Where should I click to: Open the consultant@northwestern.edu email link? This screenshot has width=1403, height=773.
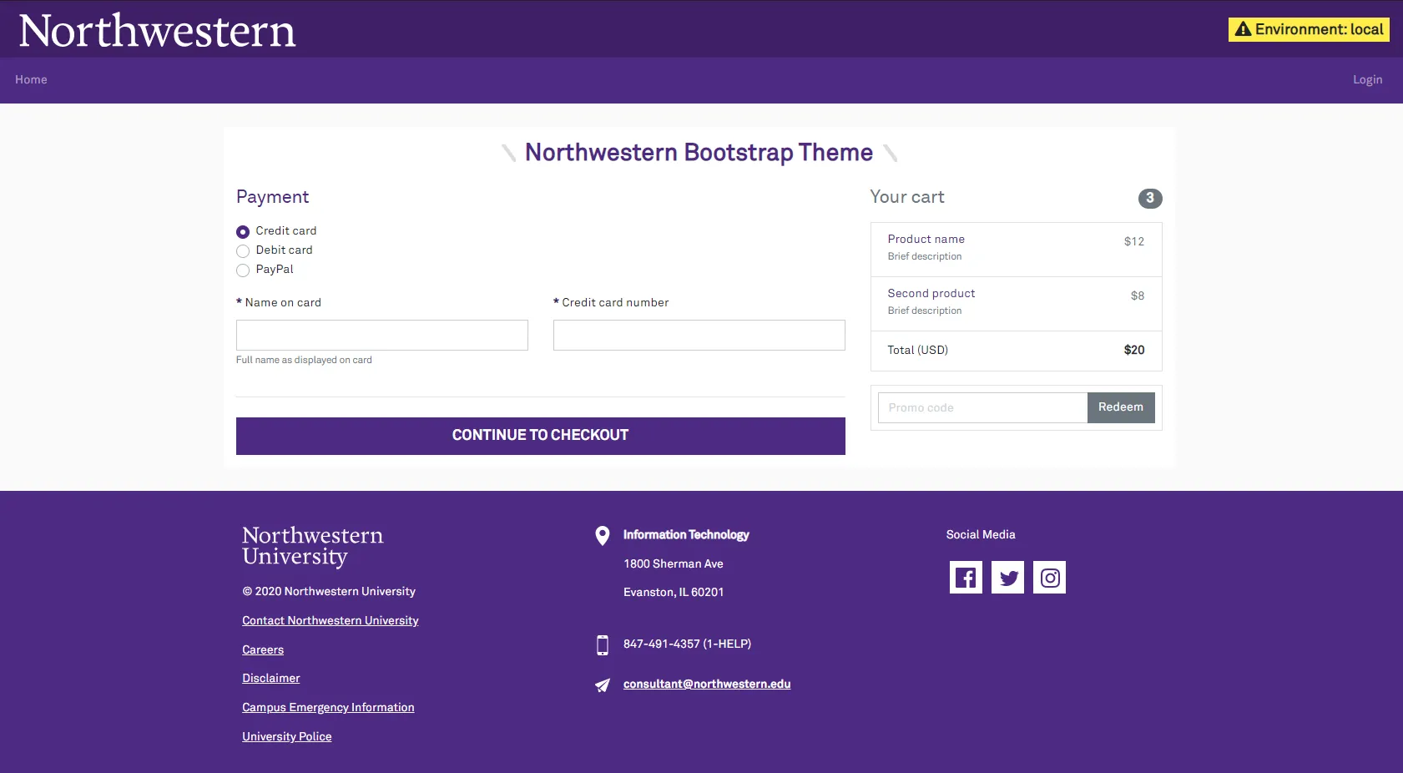tap(706, 685)
